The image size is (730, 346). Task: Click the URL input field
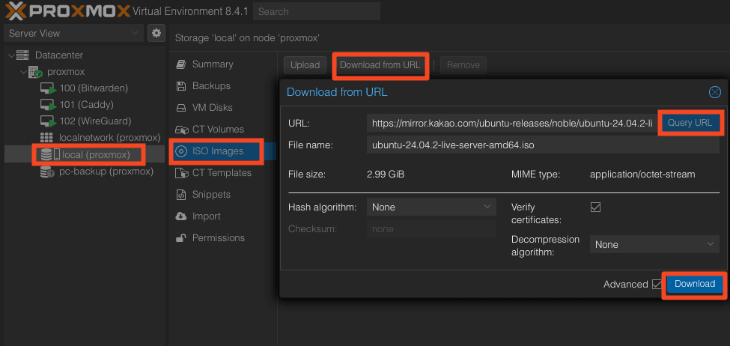click(x=511, y=124)
